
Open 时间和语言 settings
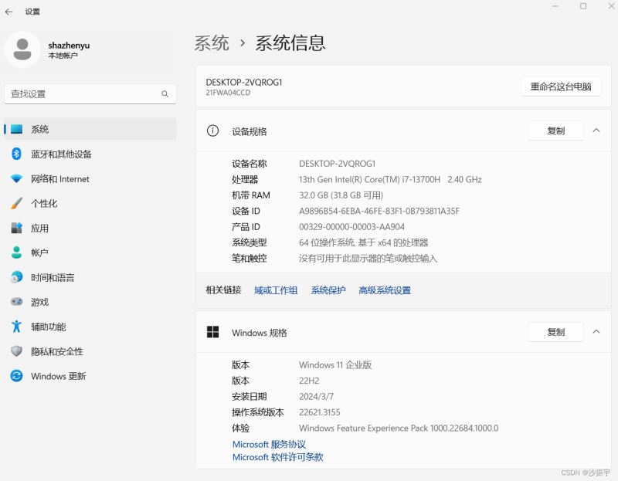coord(90,277)
